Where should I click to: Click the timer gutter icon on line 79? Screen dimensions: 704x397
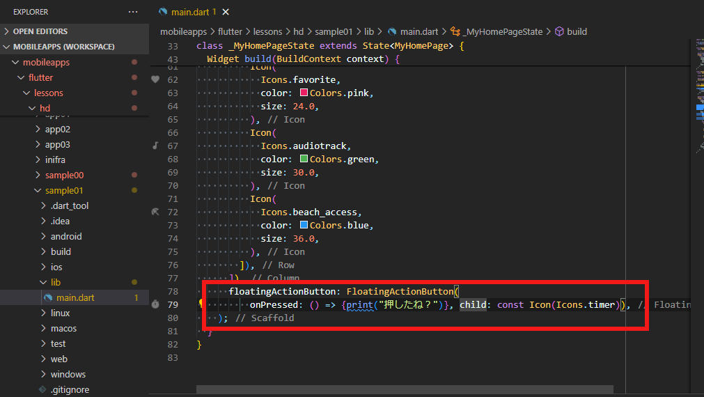coord(155,304)
